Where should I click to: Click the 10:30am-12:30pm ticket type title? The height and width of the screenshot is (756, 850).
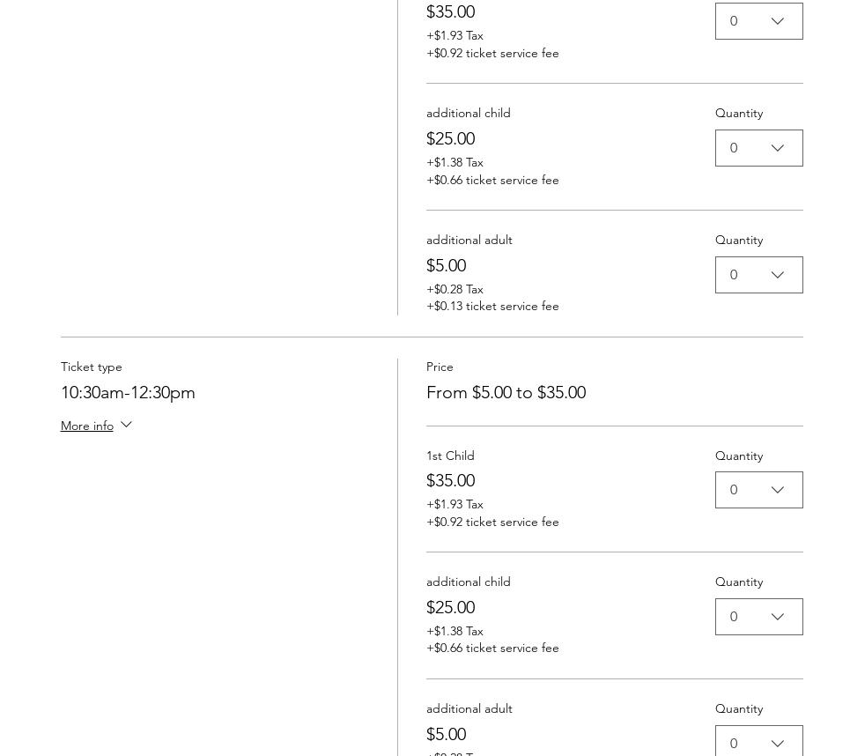click(128, 393)
